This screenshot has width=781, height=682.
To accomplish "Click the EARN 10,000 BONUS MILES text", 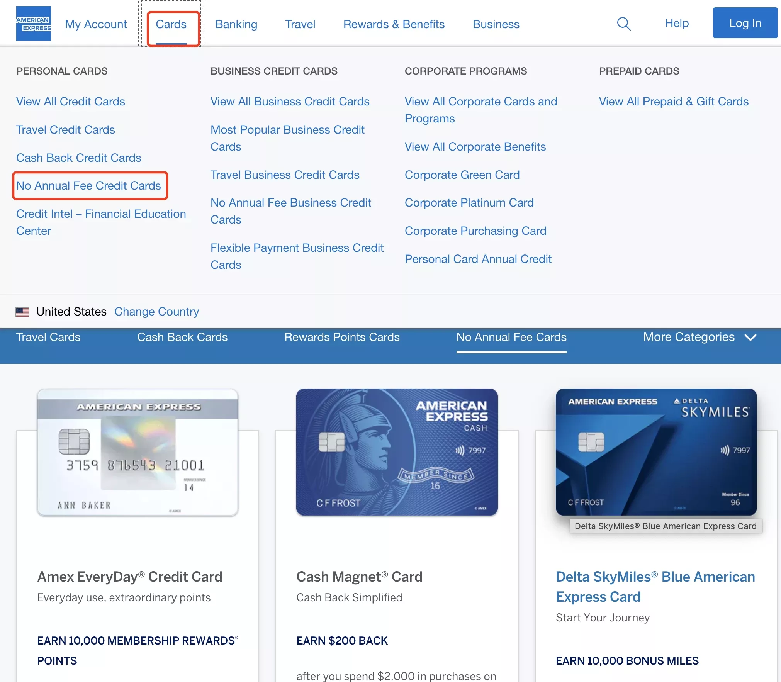I will [627, 661].
